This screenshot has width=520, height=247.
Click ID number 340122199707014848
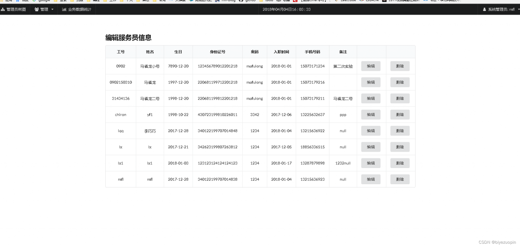pyautogui.click(x=218, y=131)
